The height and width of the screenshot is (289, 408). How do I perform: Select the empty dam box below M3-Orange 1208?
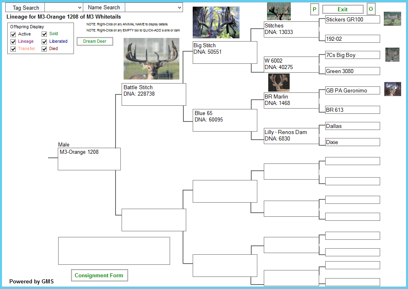pyautogui.click(x=154, y=220)
